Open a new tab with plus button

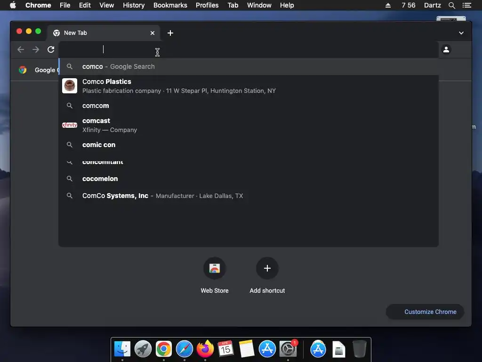click(170, 33)
